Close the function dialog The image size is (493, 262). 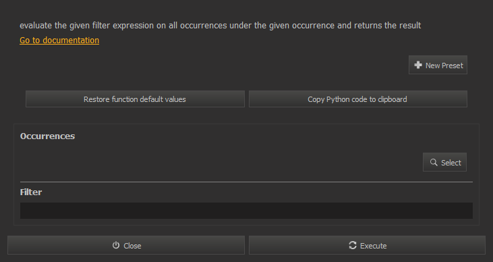pyautogui.click(x=126, y=245)
